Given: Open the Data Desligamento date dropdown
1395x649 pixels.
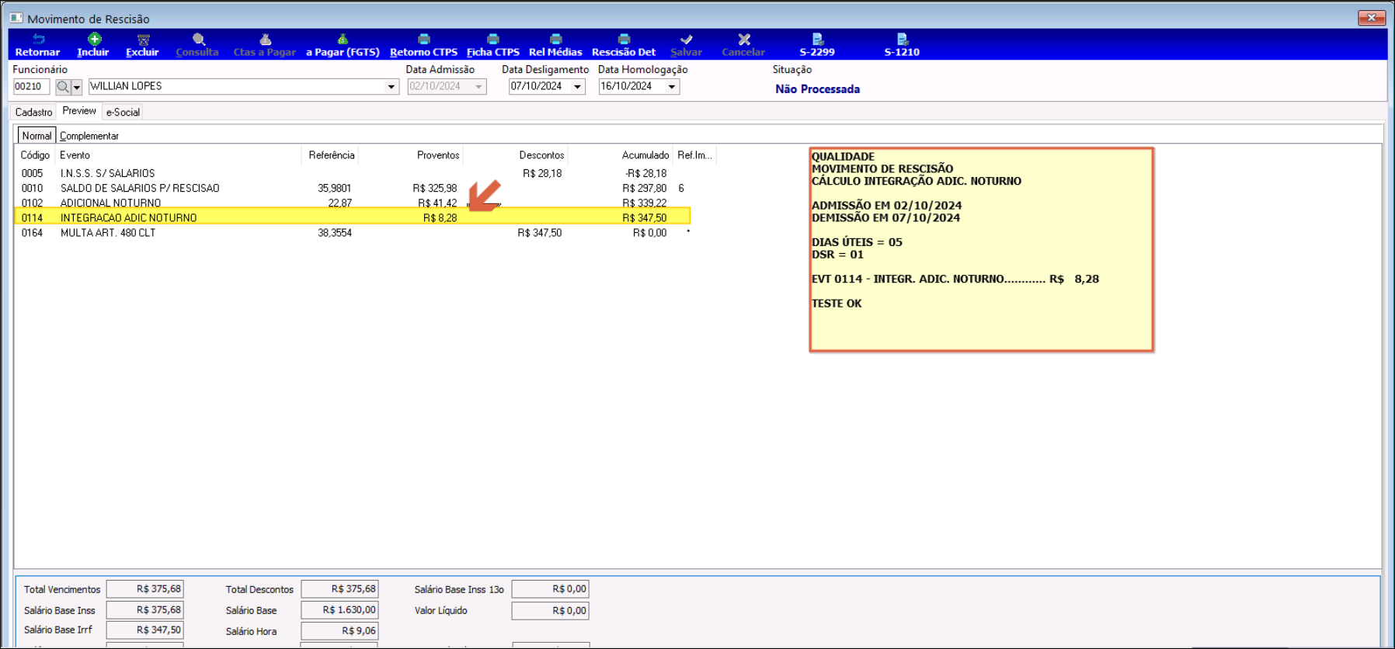Looking at the screenshot, I should [x=578, y=87].
